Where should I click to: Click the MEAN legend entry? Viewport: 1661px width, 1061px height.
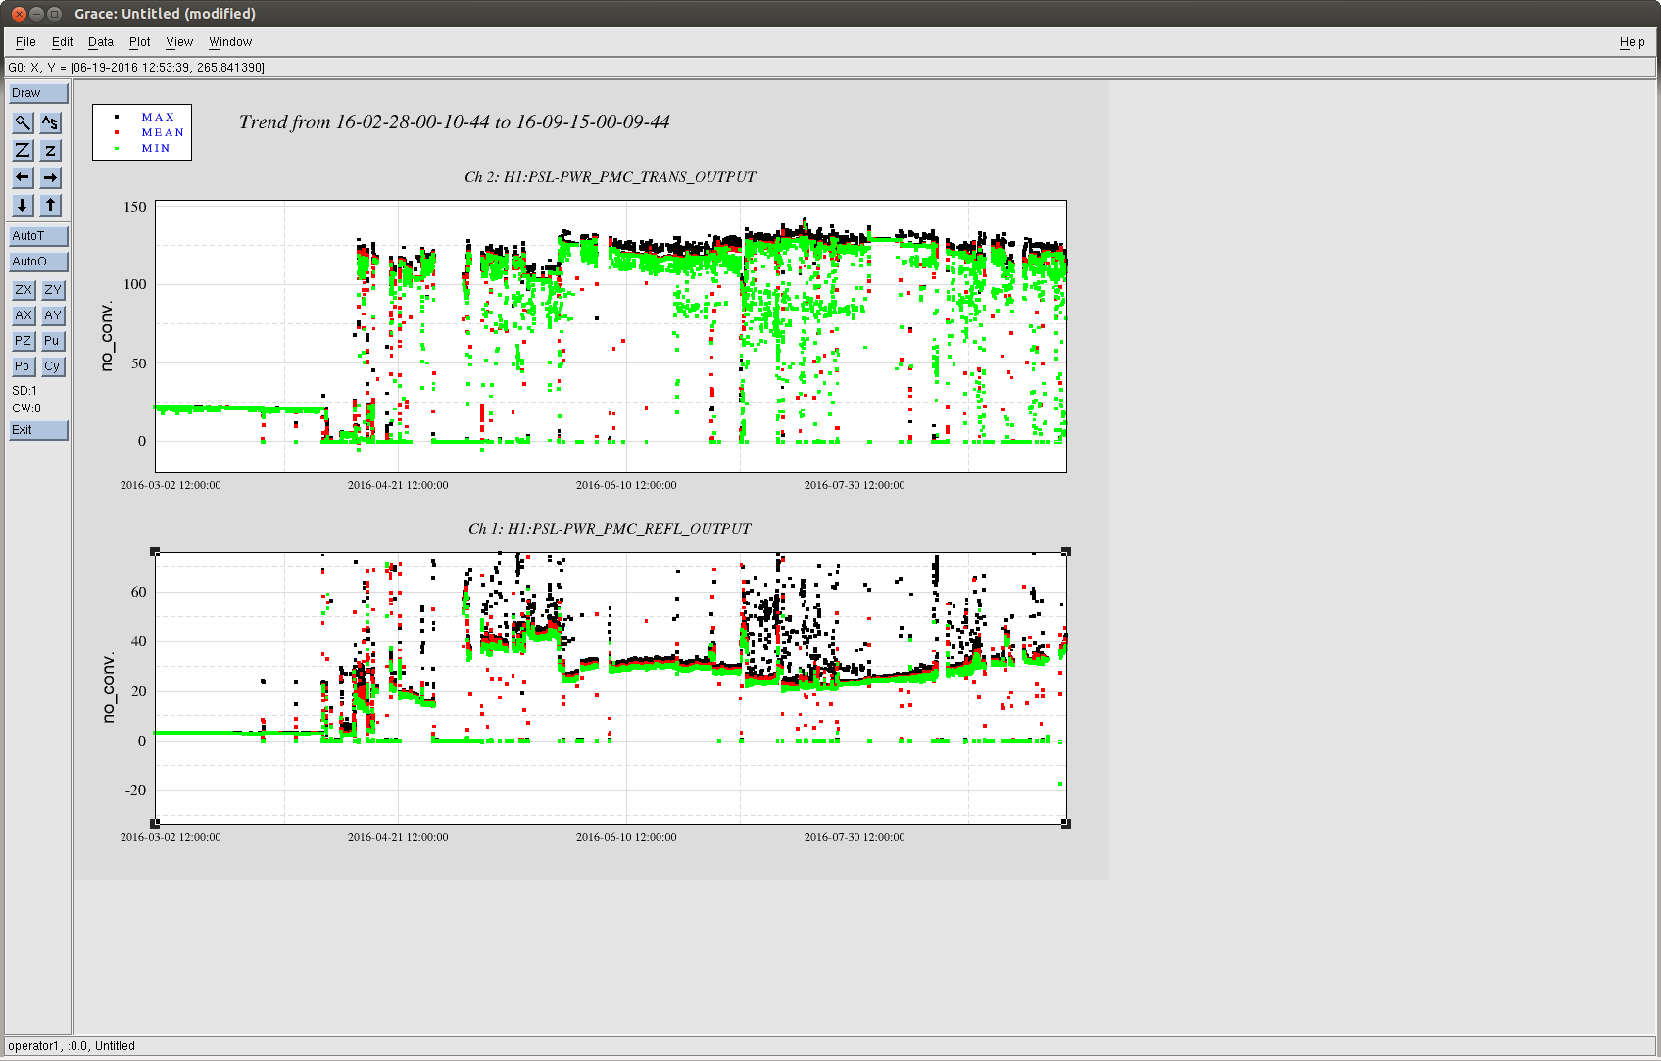coord(162,132)
